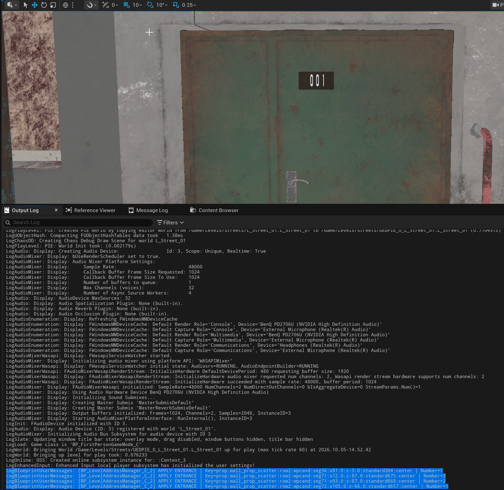
Task: Click the 'LogChaosDD: Creating Chaos Debug Draw Scene' line
Action: (x=96, y=241)
